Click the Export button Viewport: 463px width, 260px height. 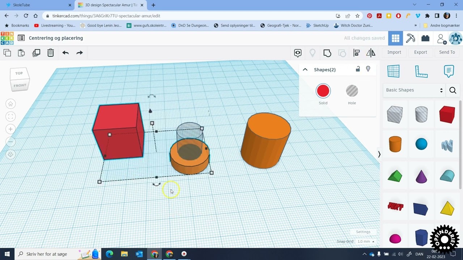[x=421, y=52]
